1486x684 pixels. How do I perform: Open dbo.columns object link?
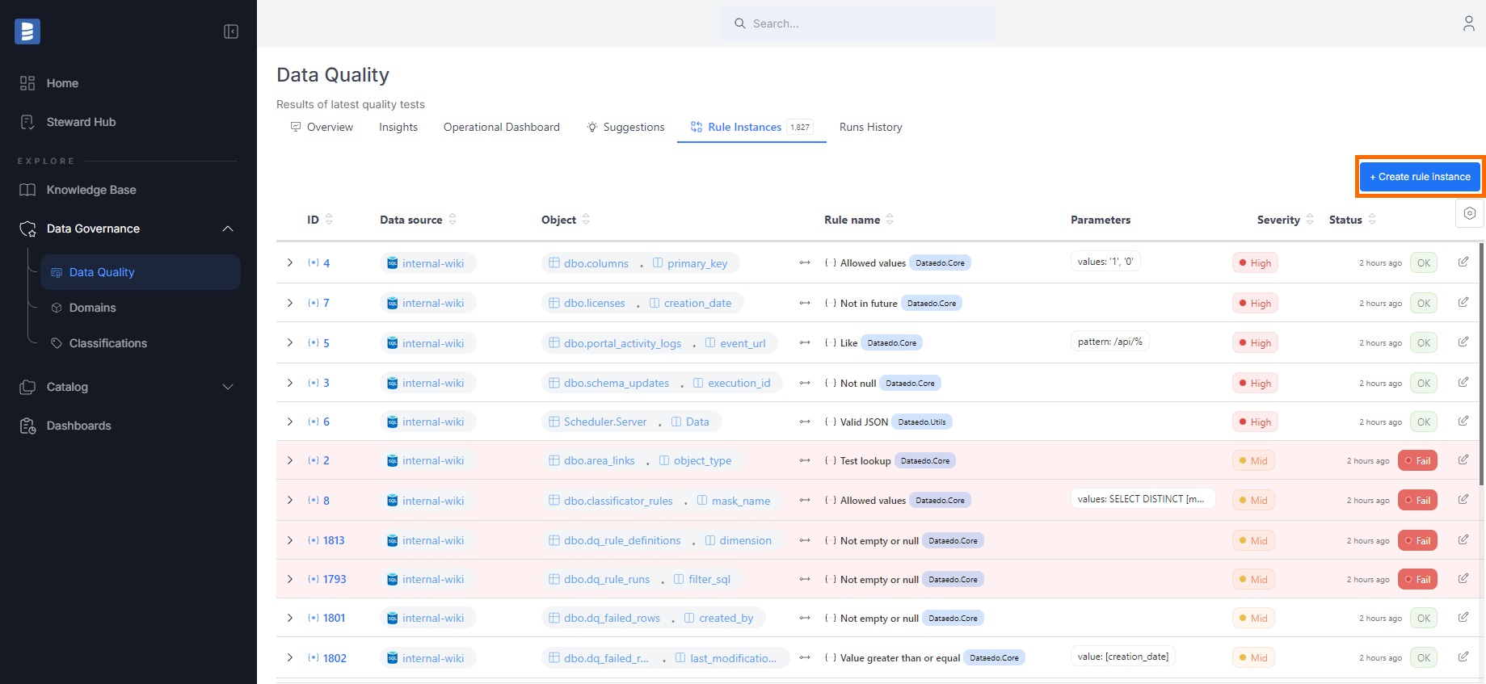coord(596,263)
